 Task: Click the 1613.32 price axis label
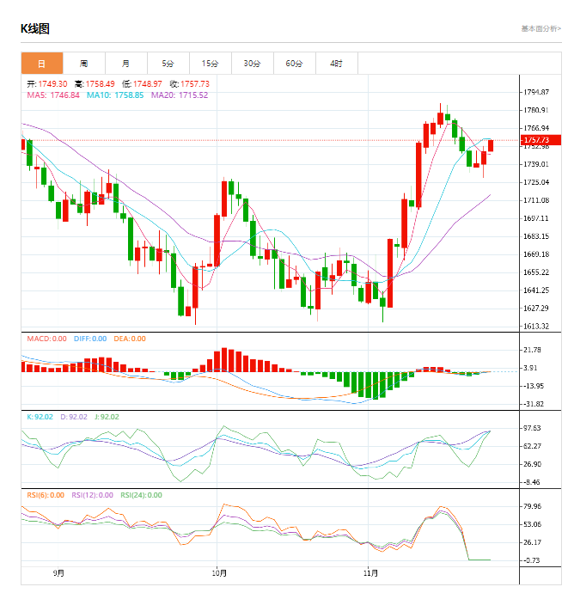click(x=536, y=326)
